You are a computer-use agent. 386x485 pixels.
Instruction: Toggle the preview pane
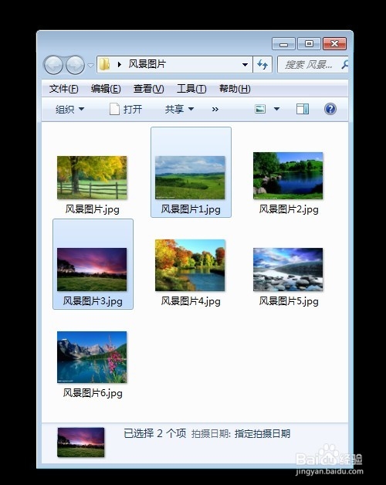[303, 109]
